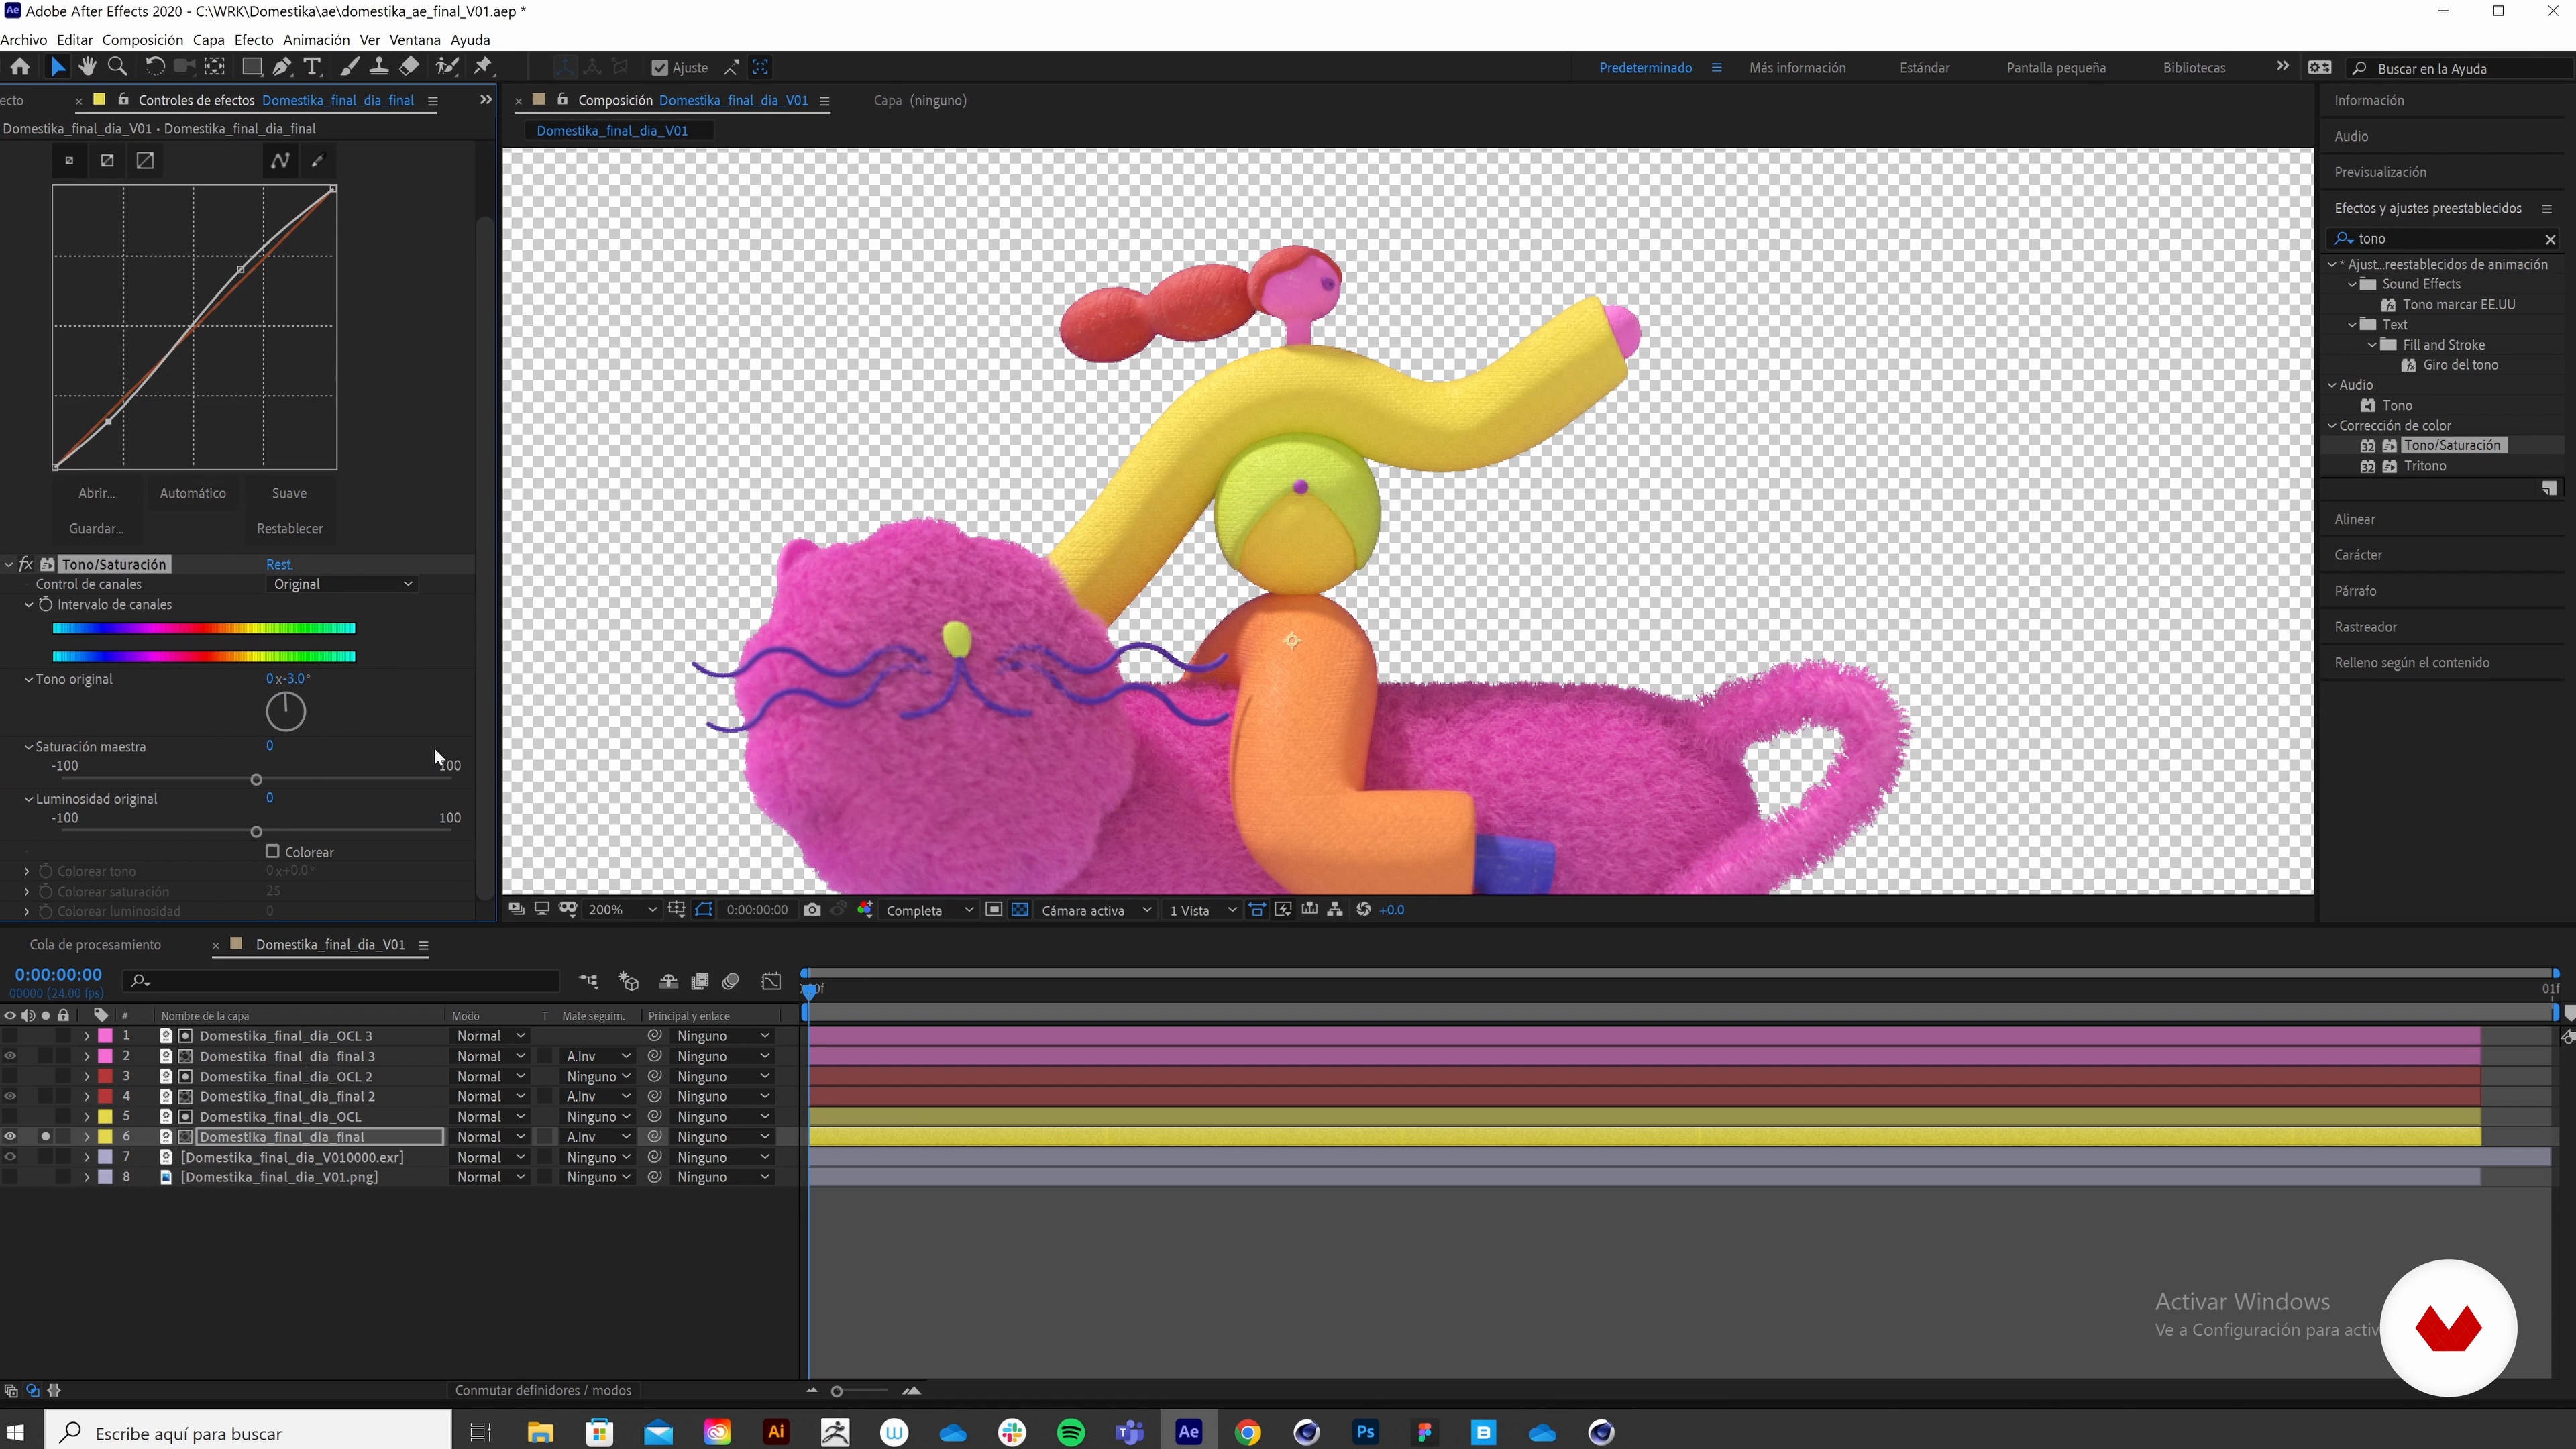
Task: Click the Automático curves button
Action: point(193,493)
